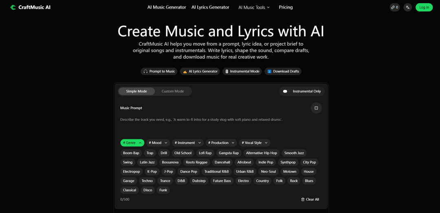The height and width of the screenshot is (213, 440).
Task: Select the Swing genre tag
Action: pyautogui.click(x=128, y=162)
